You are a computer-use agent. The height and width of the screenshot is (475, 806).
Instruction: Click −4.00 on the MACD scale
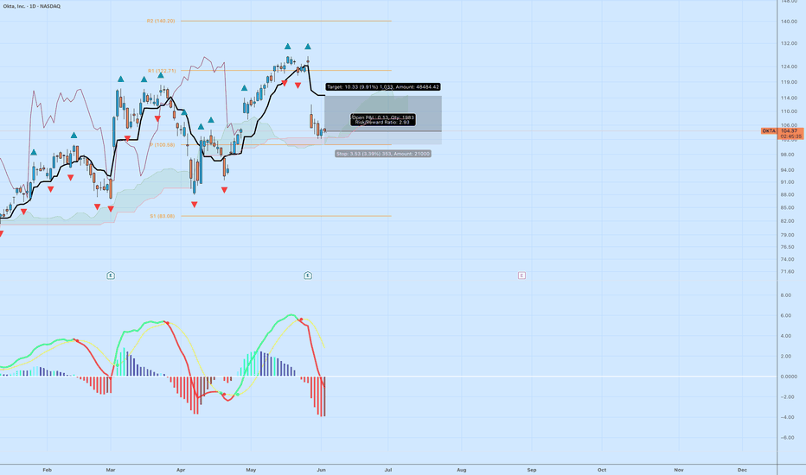point(788,417)
